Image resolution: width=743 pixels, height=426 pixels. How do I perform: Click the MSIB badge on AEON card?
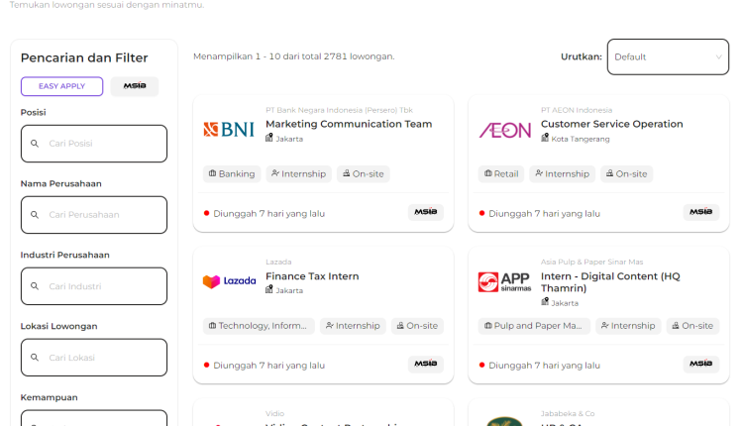pos(700,212)
